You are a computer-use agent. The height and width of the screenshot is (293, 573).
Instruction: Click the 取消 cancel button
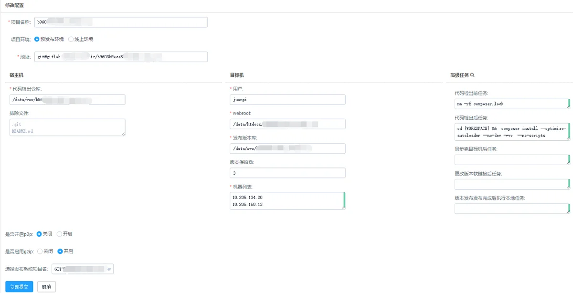point(47,287)
